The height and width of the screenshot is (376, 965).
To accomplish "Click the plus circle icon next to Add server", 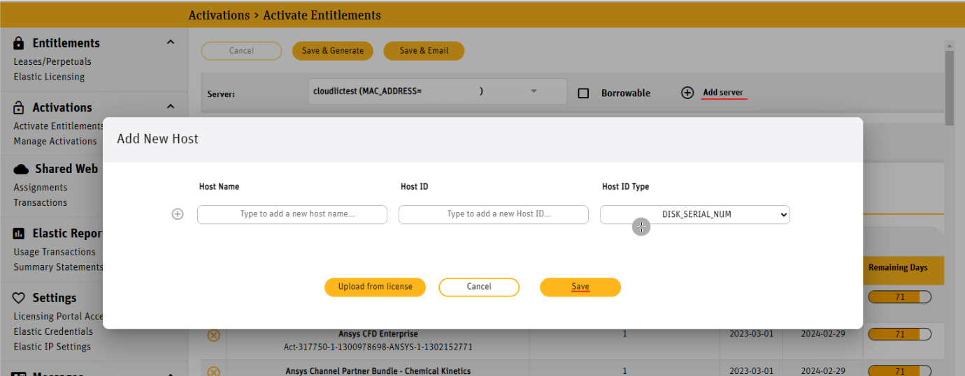I will pyautogui.click(x=687, y=93).
